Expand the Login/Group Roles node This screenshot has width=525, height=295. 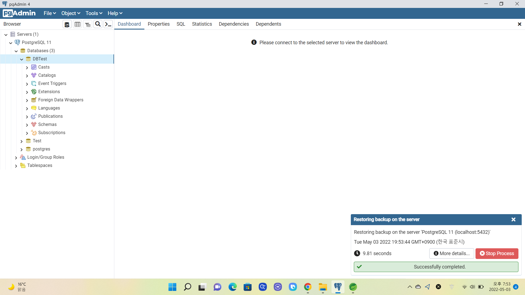(16, 158)
